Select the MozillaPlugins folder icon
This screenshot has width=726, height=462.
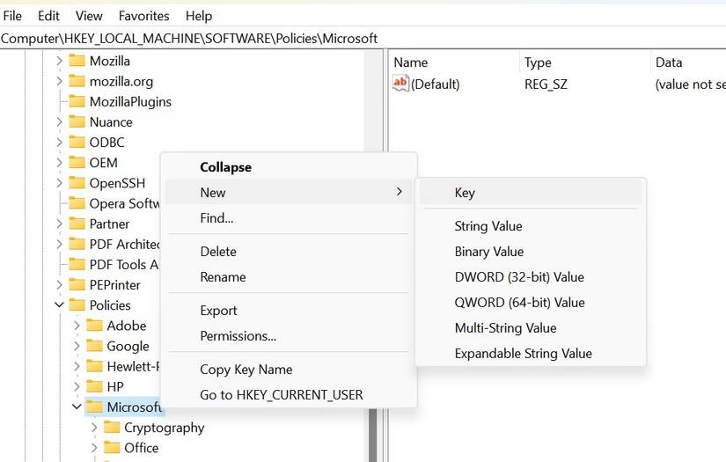point(77,101)
